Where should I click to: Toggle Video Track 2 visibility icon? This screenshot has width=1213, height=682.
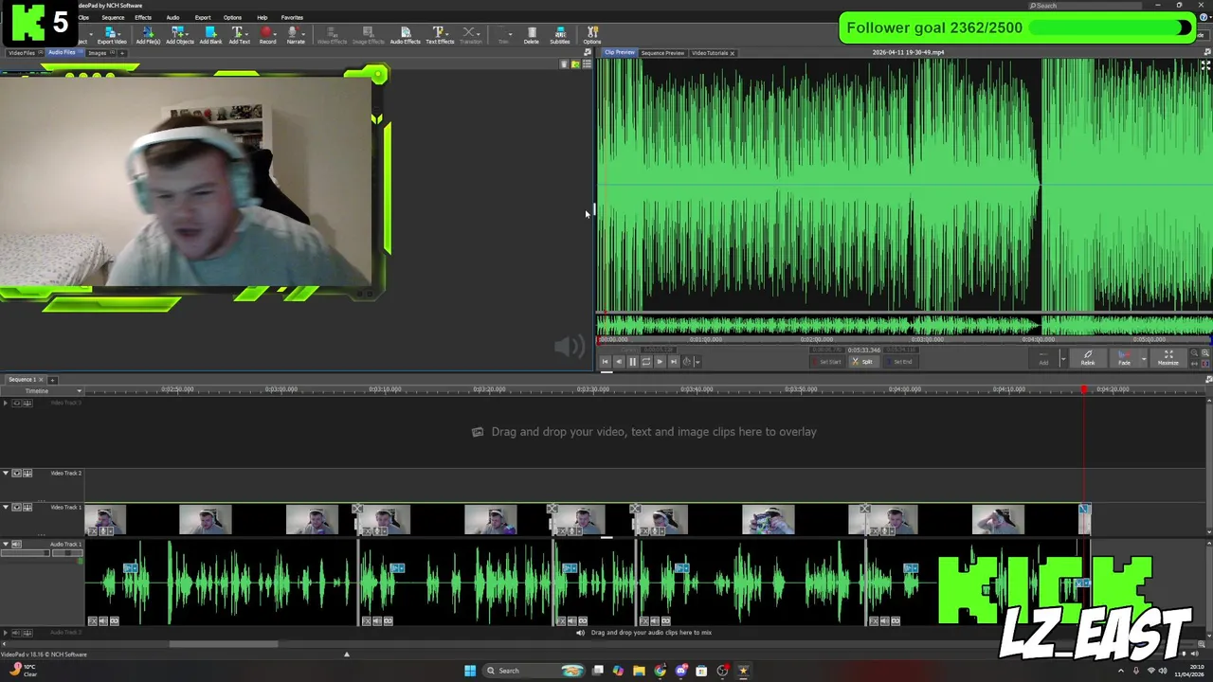(x=16, y=474)
